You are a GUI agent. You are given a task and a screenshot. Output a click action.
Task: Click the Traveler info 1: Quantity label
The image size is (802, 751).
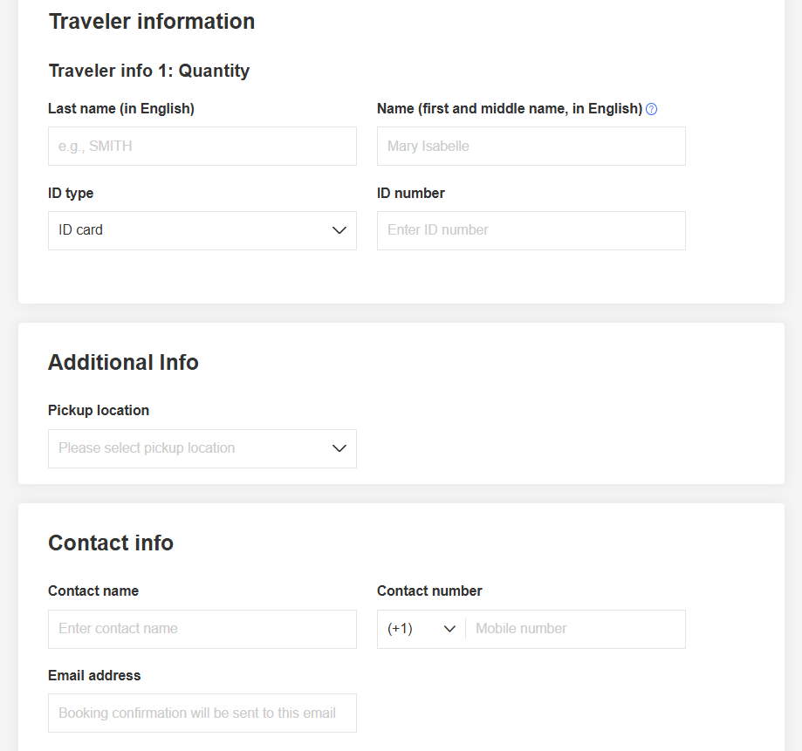coord(149,71)
